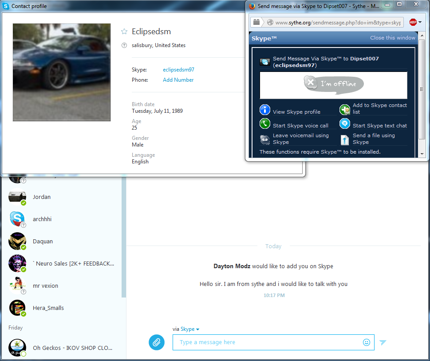Click View Skype profile info icon

tap(265, 110)
